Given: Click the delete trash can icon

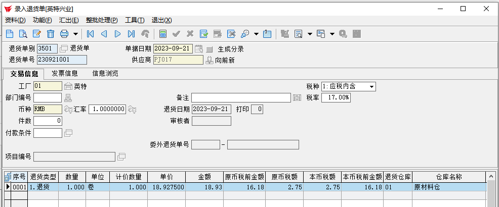Looking at the screenshot, I should pos(51,34).
